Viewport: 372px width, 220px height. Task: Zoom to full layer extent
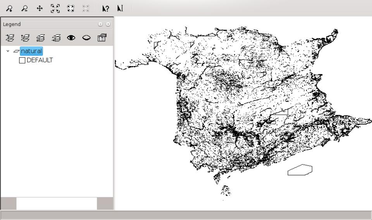[x=71, y=9]
